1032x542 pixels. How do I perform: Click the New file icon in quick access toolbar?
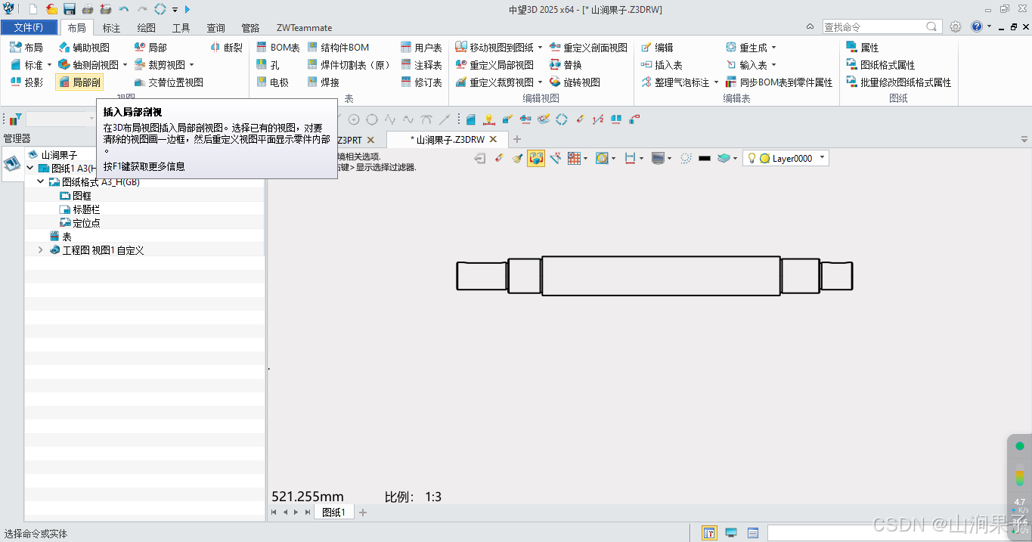pos(33,9)
